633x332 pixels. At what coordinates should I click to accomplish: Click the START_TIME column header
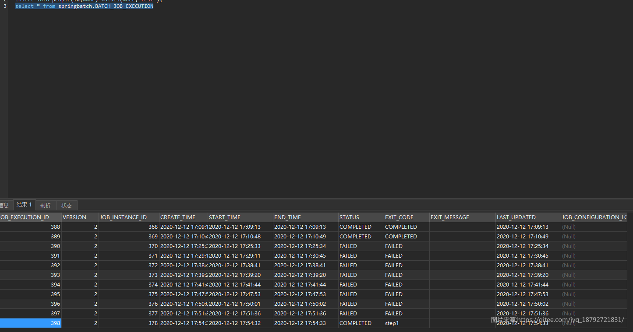[x=240, y=217]
